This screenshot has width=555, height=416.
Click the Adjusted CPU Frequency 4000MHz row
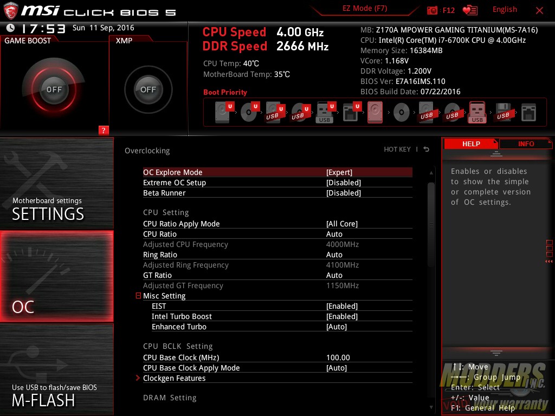pos(277,244)
